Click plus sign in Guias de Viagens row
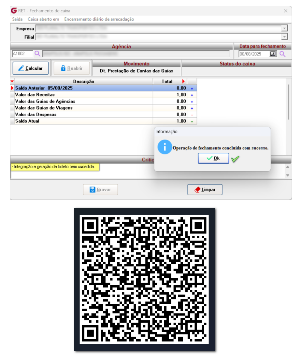 point(192,108)
